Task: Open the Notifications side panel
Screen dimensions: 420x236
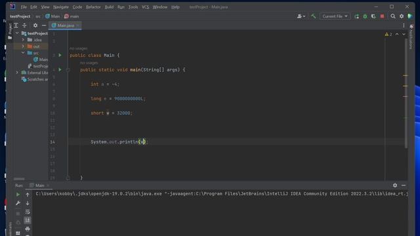Action: tap(411, 37)
